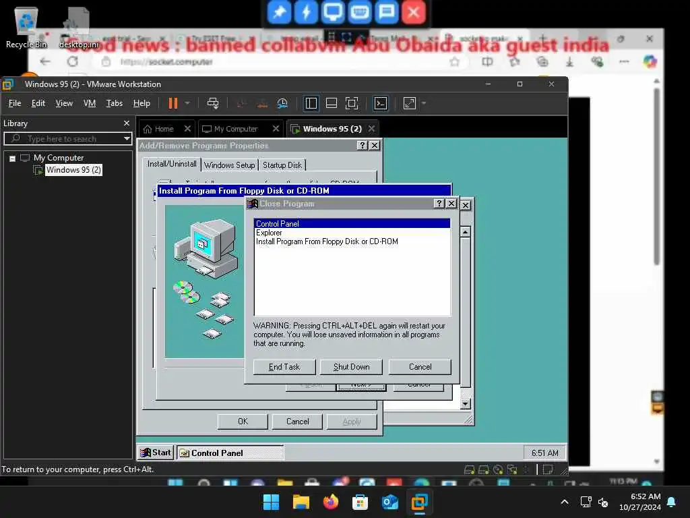Select Windows 95 (2) in the library tree
Viewport: 690px width, 518px height.
tap(73, 170)
